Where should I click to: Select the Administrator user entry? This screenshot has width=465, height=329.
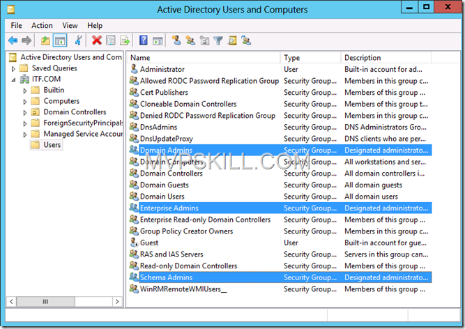tap(162, 70)
